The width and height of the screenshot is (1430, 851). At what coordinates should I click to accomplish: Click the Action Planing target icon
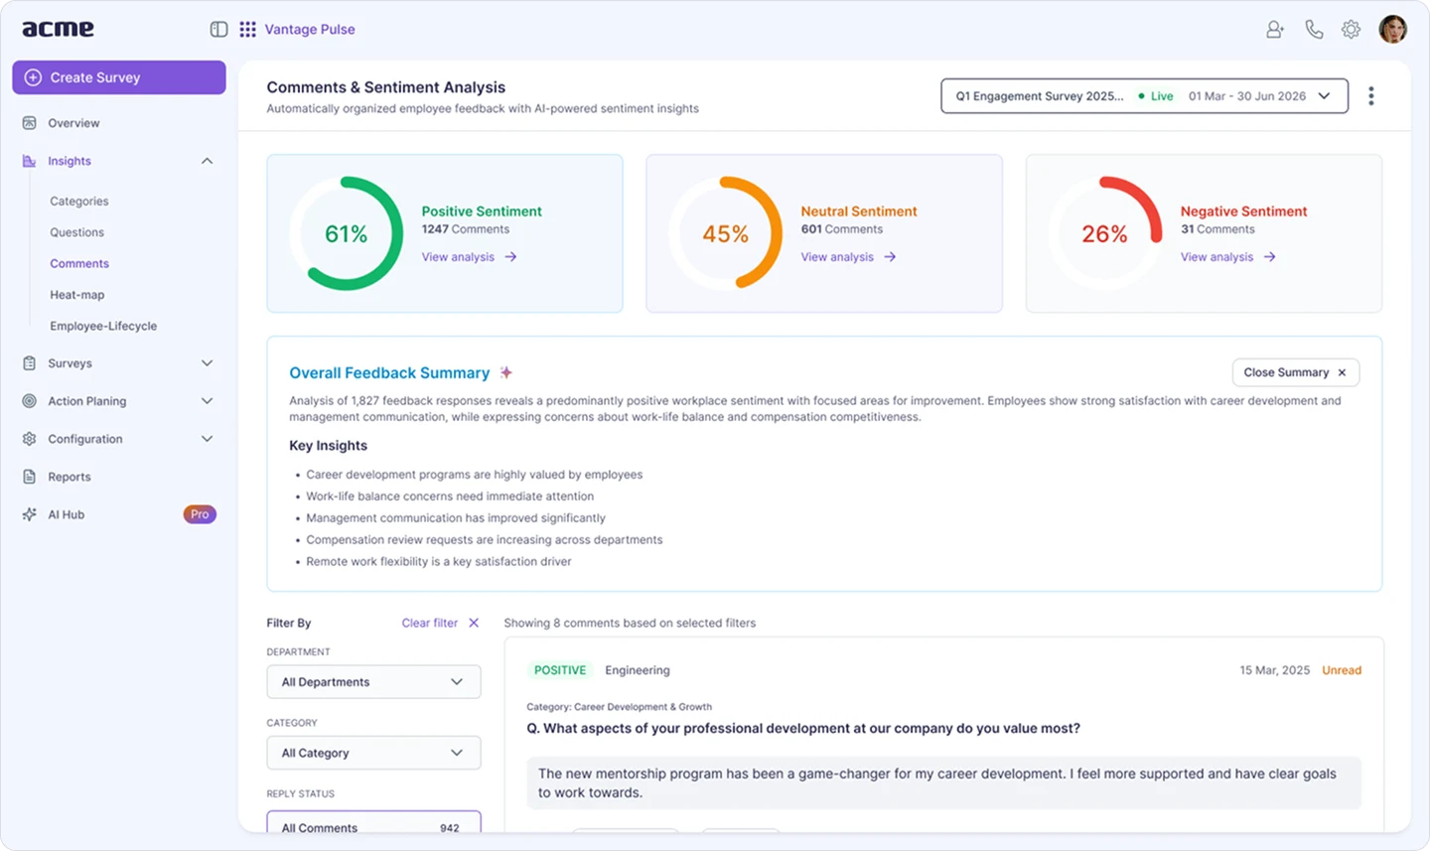[29, 401]
